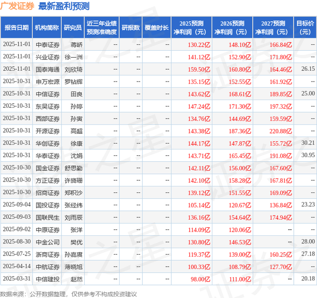This screenshot has width=317, height=298.
Task: Click the 2025预测净利润 column header
Action: (192, 28)
